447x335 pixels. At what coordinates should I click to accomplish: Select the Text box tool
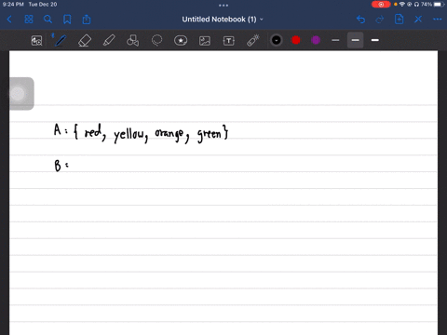pos(229,41)
